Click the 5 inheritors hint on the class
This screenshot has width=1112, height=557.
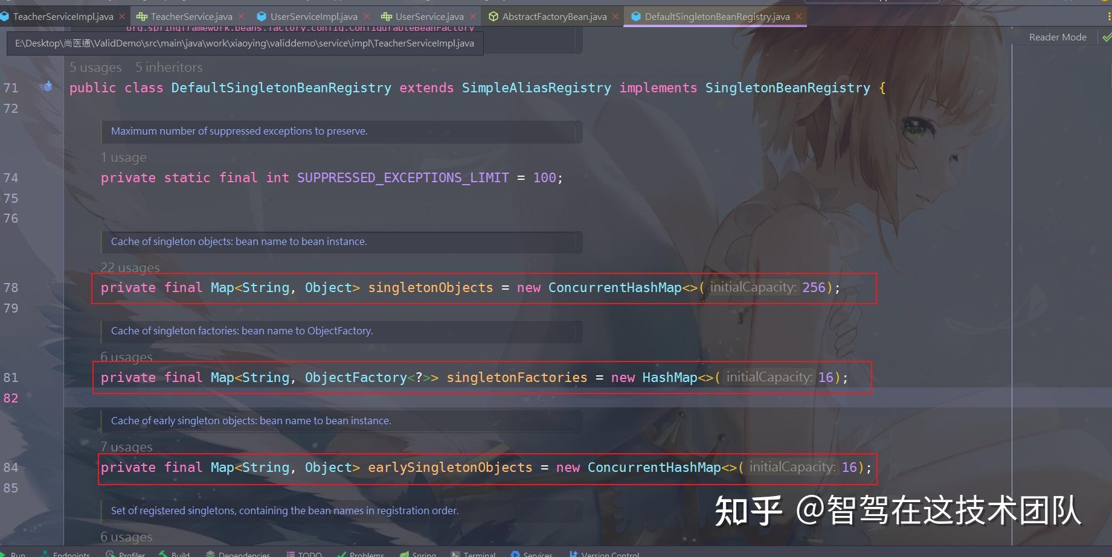(169, 67)
